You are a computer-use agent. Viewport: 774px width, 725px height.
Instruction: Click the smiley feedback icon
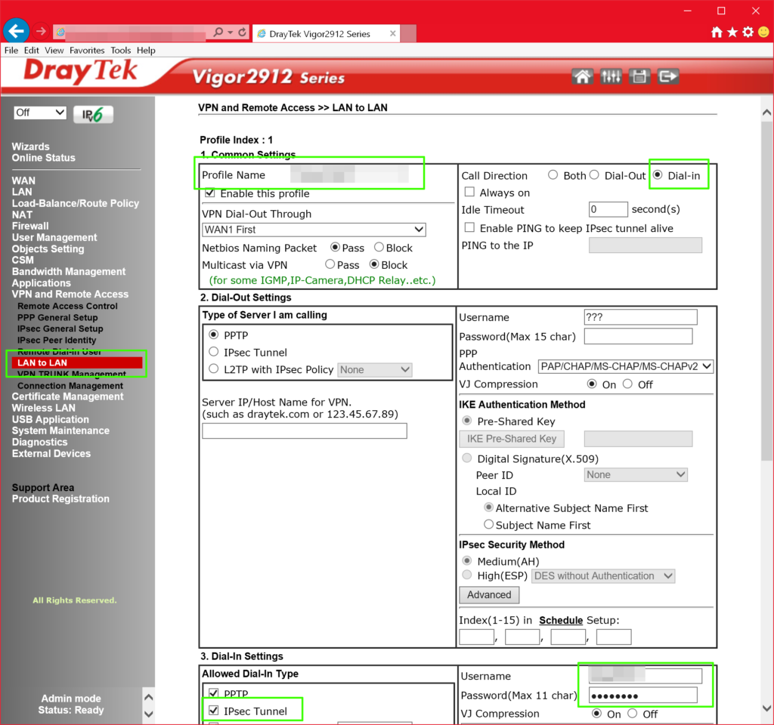[763, 32]
